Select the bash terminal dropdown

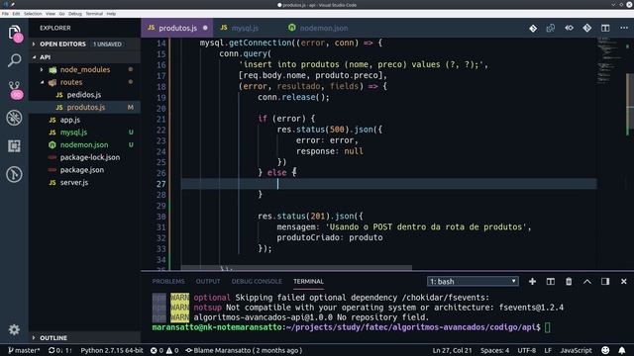(x=473, y=281)
